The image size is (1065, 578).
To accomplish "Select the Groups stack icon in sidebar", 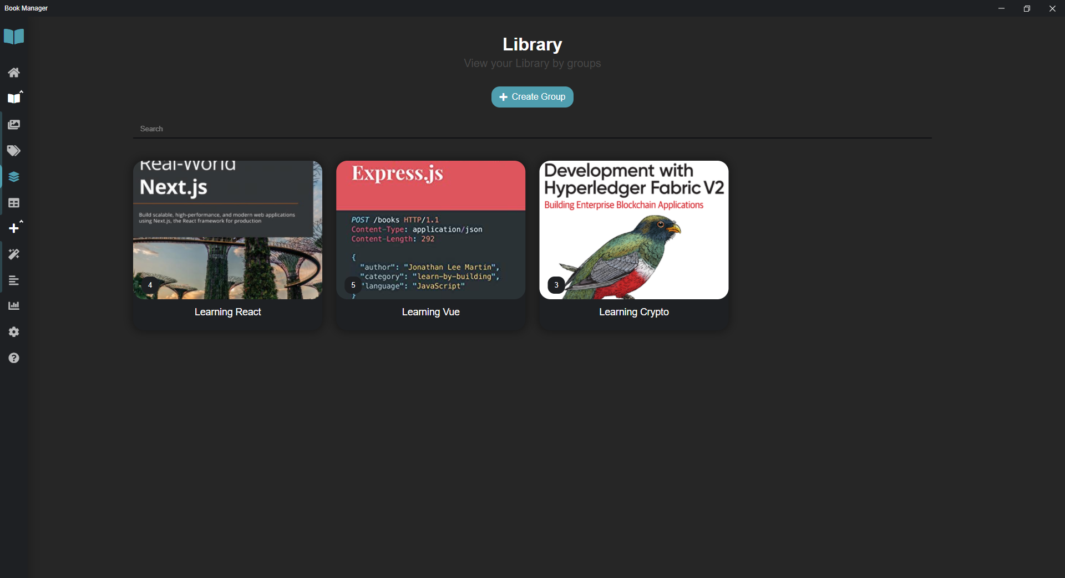I will (x=14, y=176).
